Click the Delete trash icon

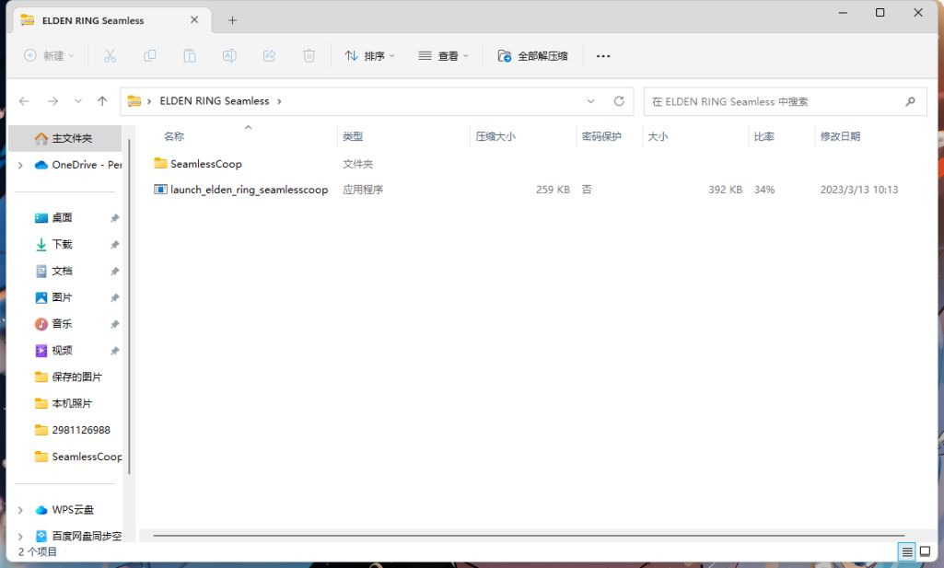click(x=308, y=55)
